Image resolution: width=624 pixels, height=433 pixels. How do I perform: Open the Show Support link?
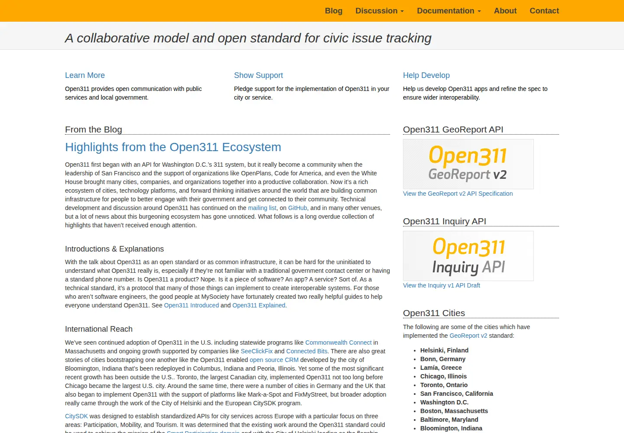point(258,75)
